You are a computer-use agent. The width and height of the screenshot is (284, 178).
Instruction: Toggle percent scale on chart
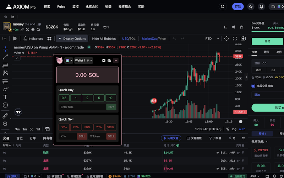pos(228,129)
